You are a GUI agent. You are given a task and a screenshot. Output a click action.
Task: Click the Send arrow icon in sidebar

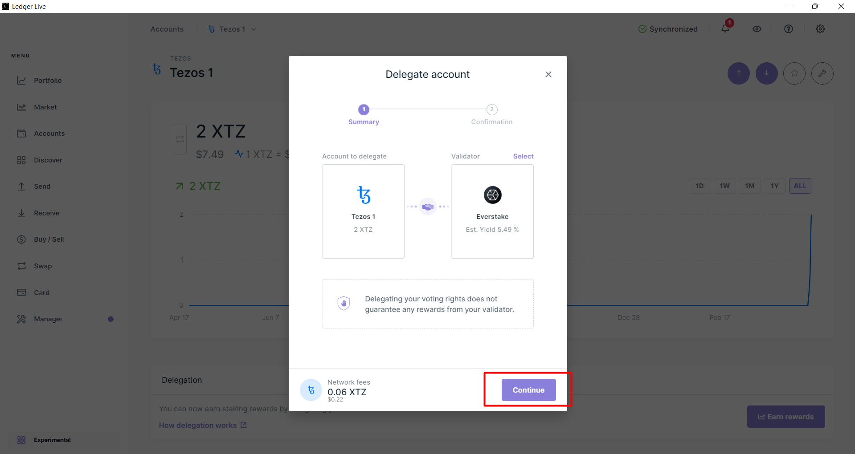click(x=21, y=186)
